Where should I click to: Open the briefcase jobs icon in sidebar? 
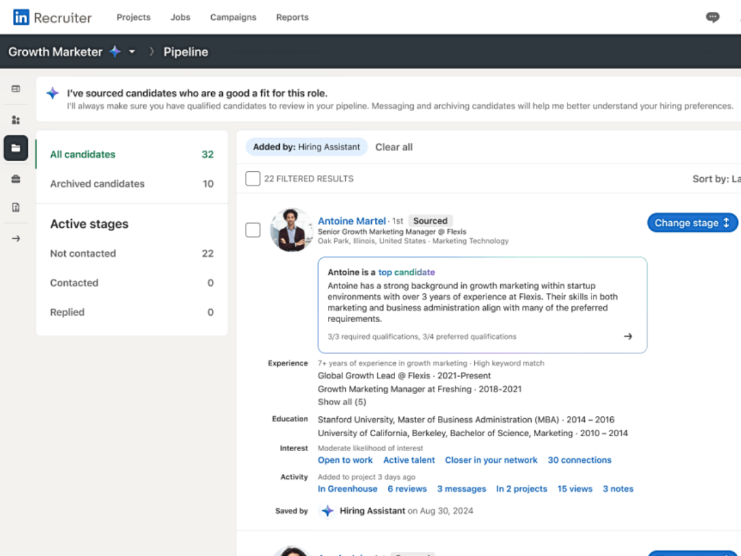tap(16, 179)
